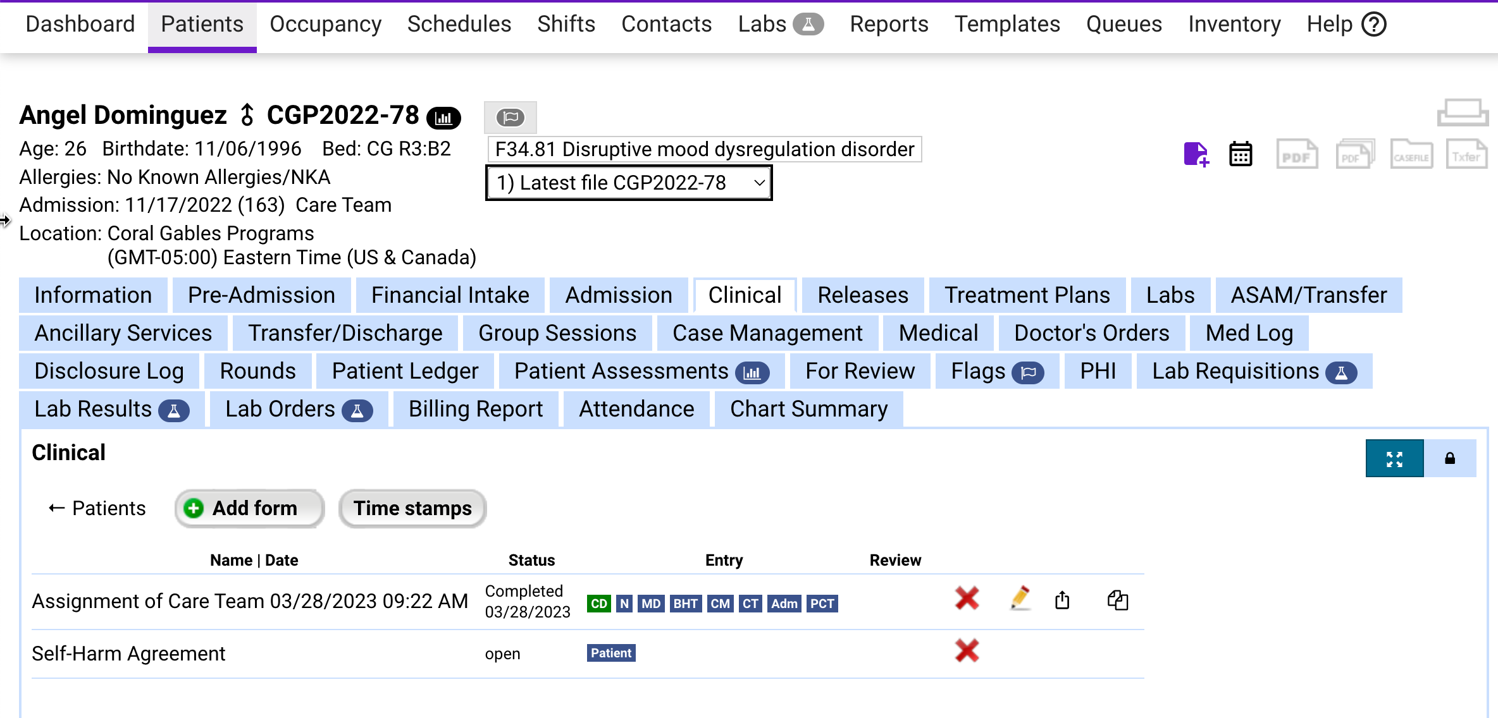Copy the Assignment of Care Team form
Image resolution: width=1498 pixels, height=718 pixels.
coord(1117,600)
